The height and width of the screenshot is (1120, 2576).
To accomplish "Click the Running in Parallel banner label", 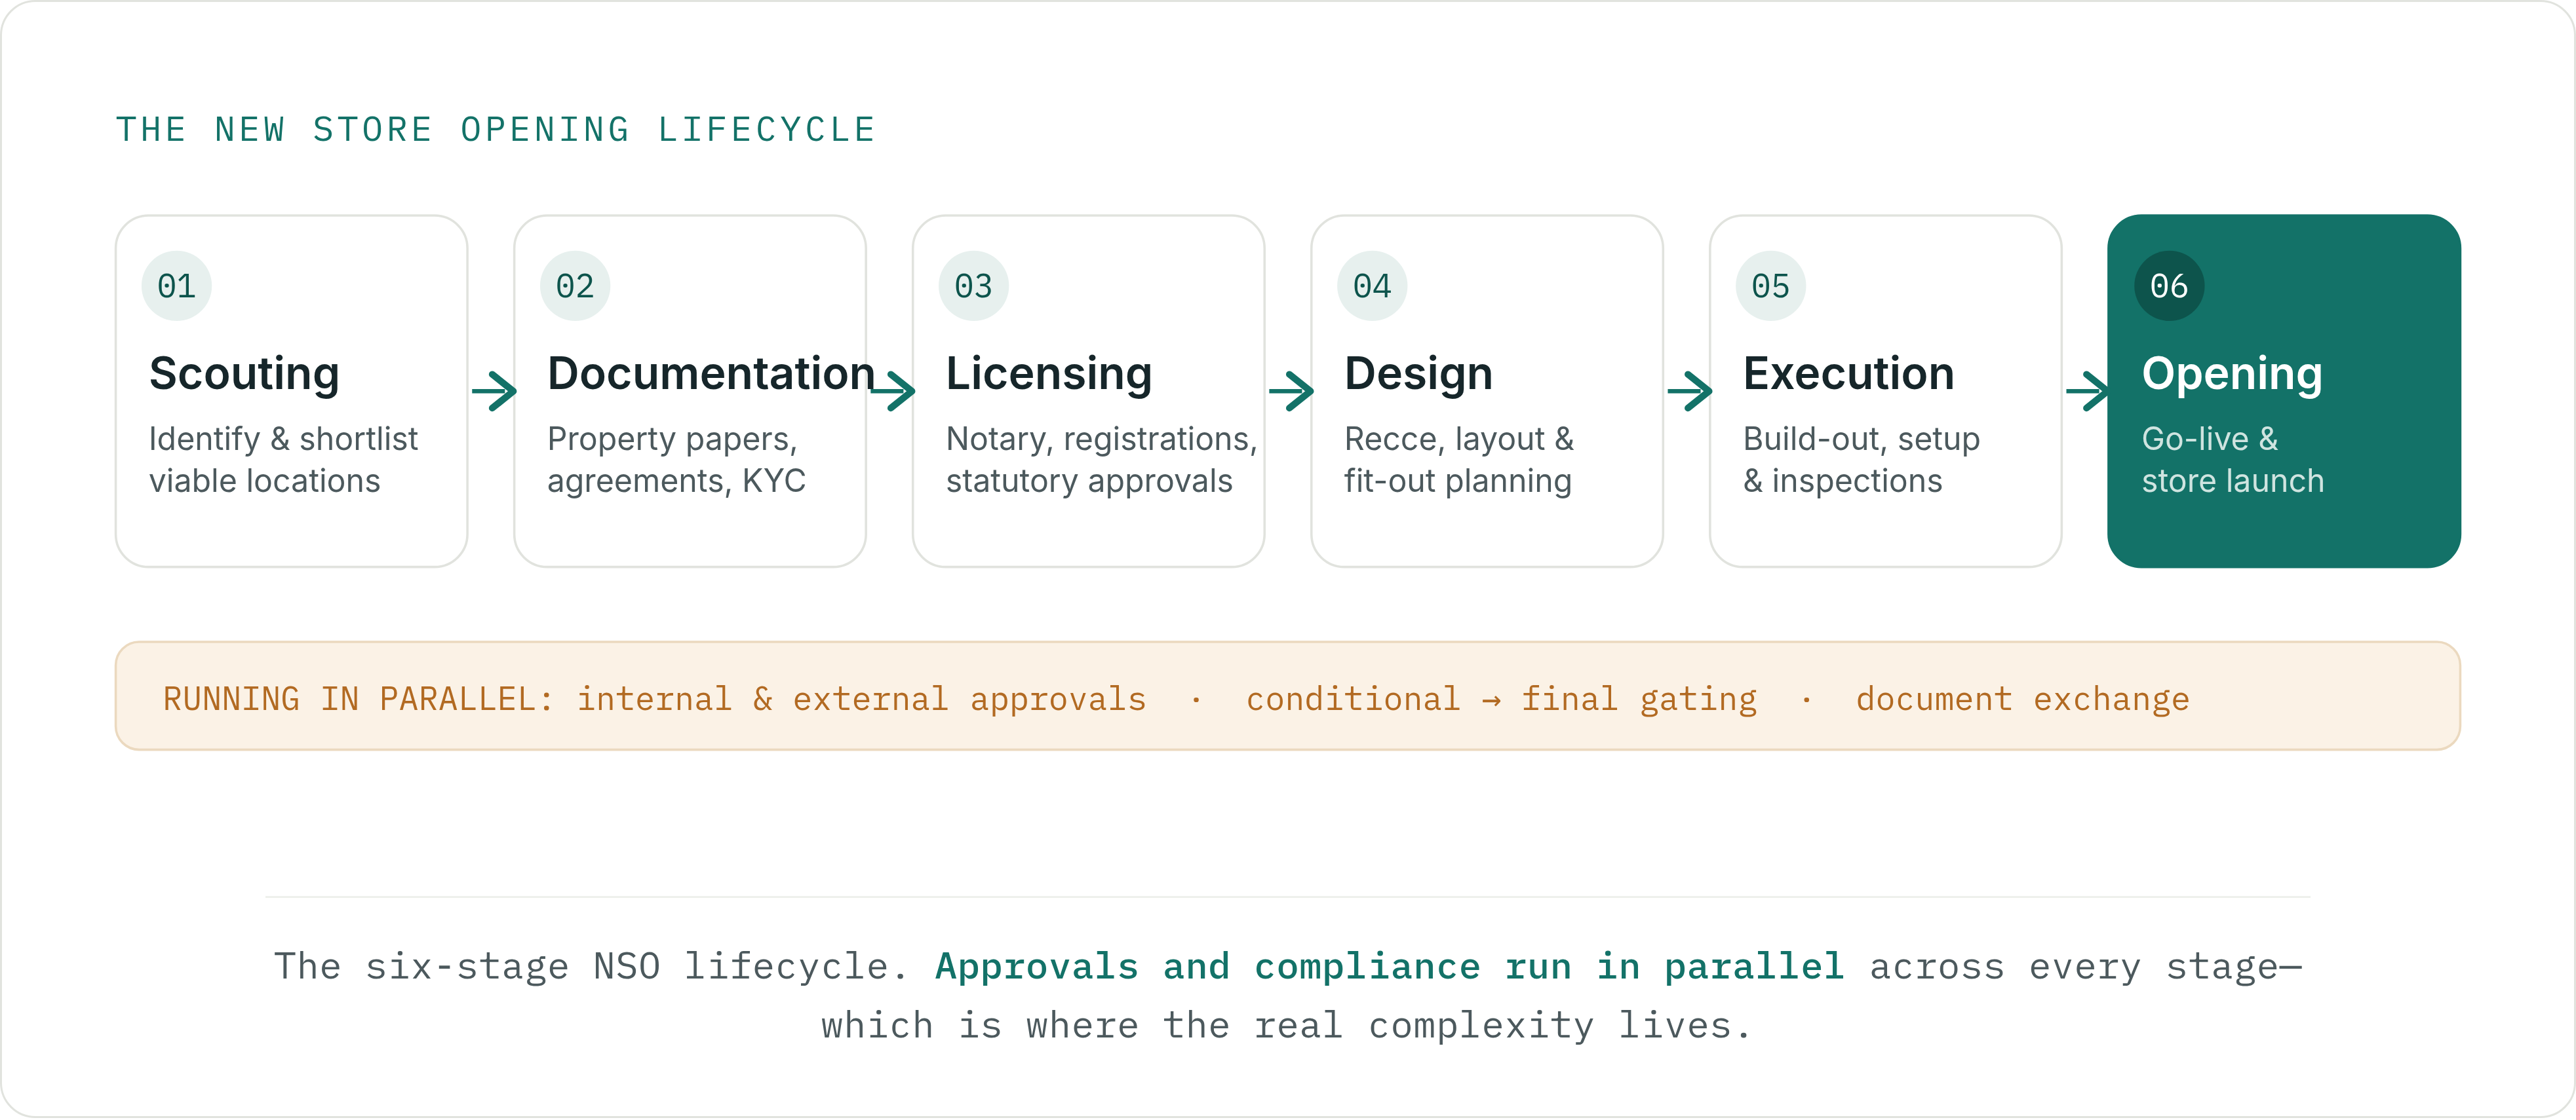I will click(x=358, y=698).
